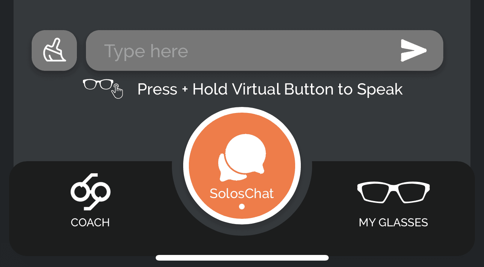Switch to the MY GLASSES tab label
Screen dimensions: 484x267
394,223
